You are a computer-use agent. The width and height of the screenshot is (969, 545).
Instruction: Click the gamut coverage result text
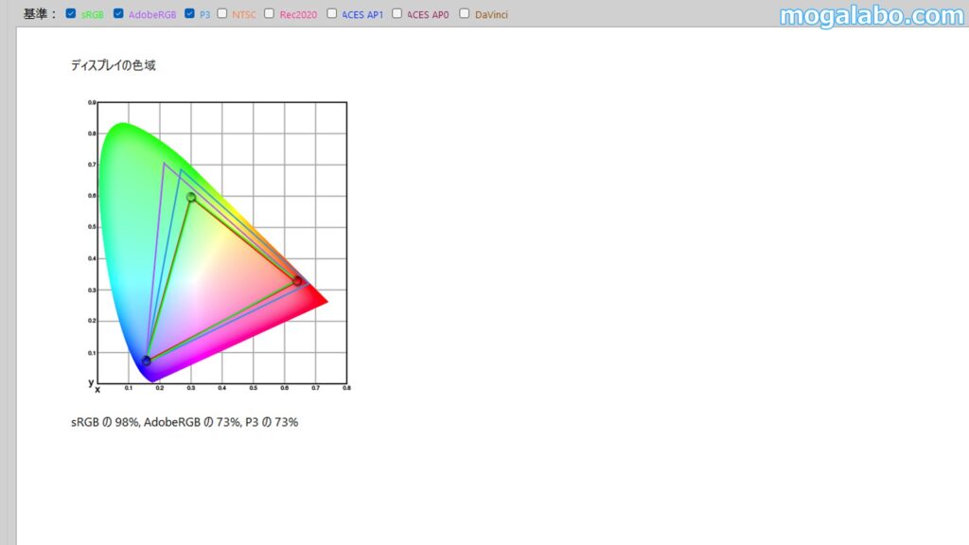185,422
